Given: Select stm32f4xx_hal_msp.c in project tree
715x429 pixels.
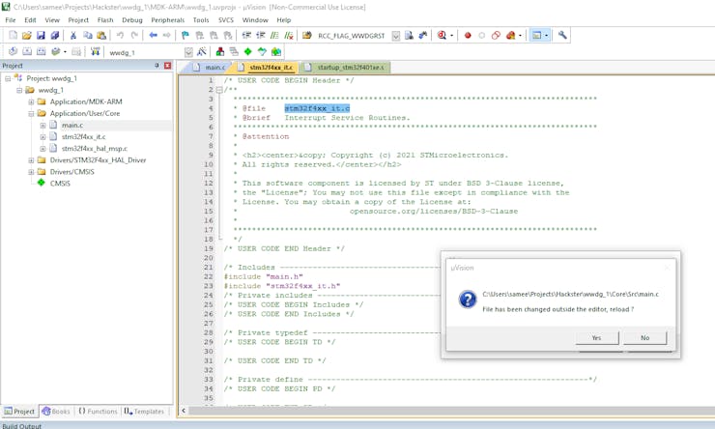Looking at the screenshot, I should 94,149.
